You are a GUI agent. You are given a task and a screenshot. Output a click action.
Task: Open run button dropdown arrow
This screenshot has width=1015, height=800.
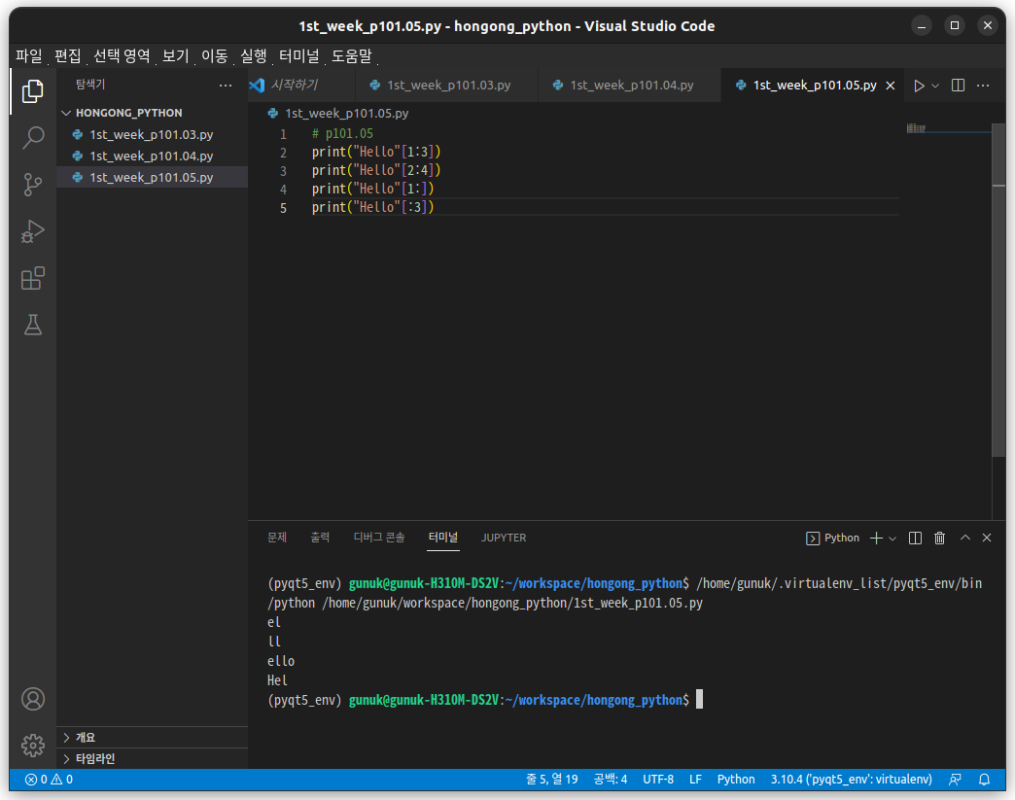(x=934, y=86)
